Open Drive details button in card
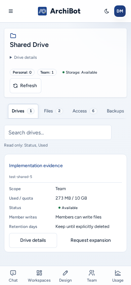The height and width of the screenshot is (285, 131). 33,240
